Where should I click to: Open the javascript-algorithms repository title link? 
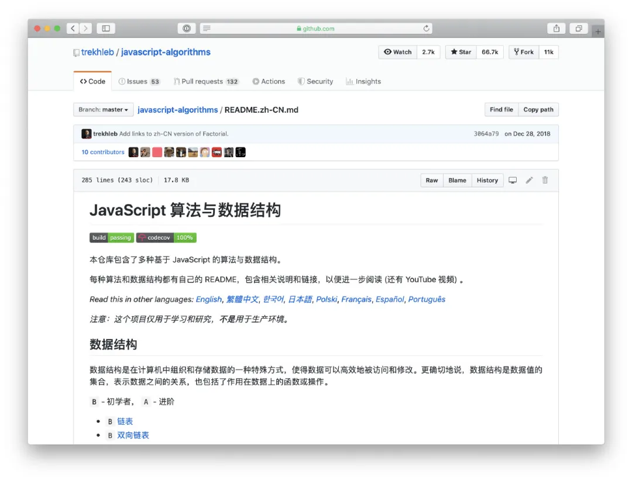coord(166,53)
